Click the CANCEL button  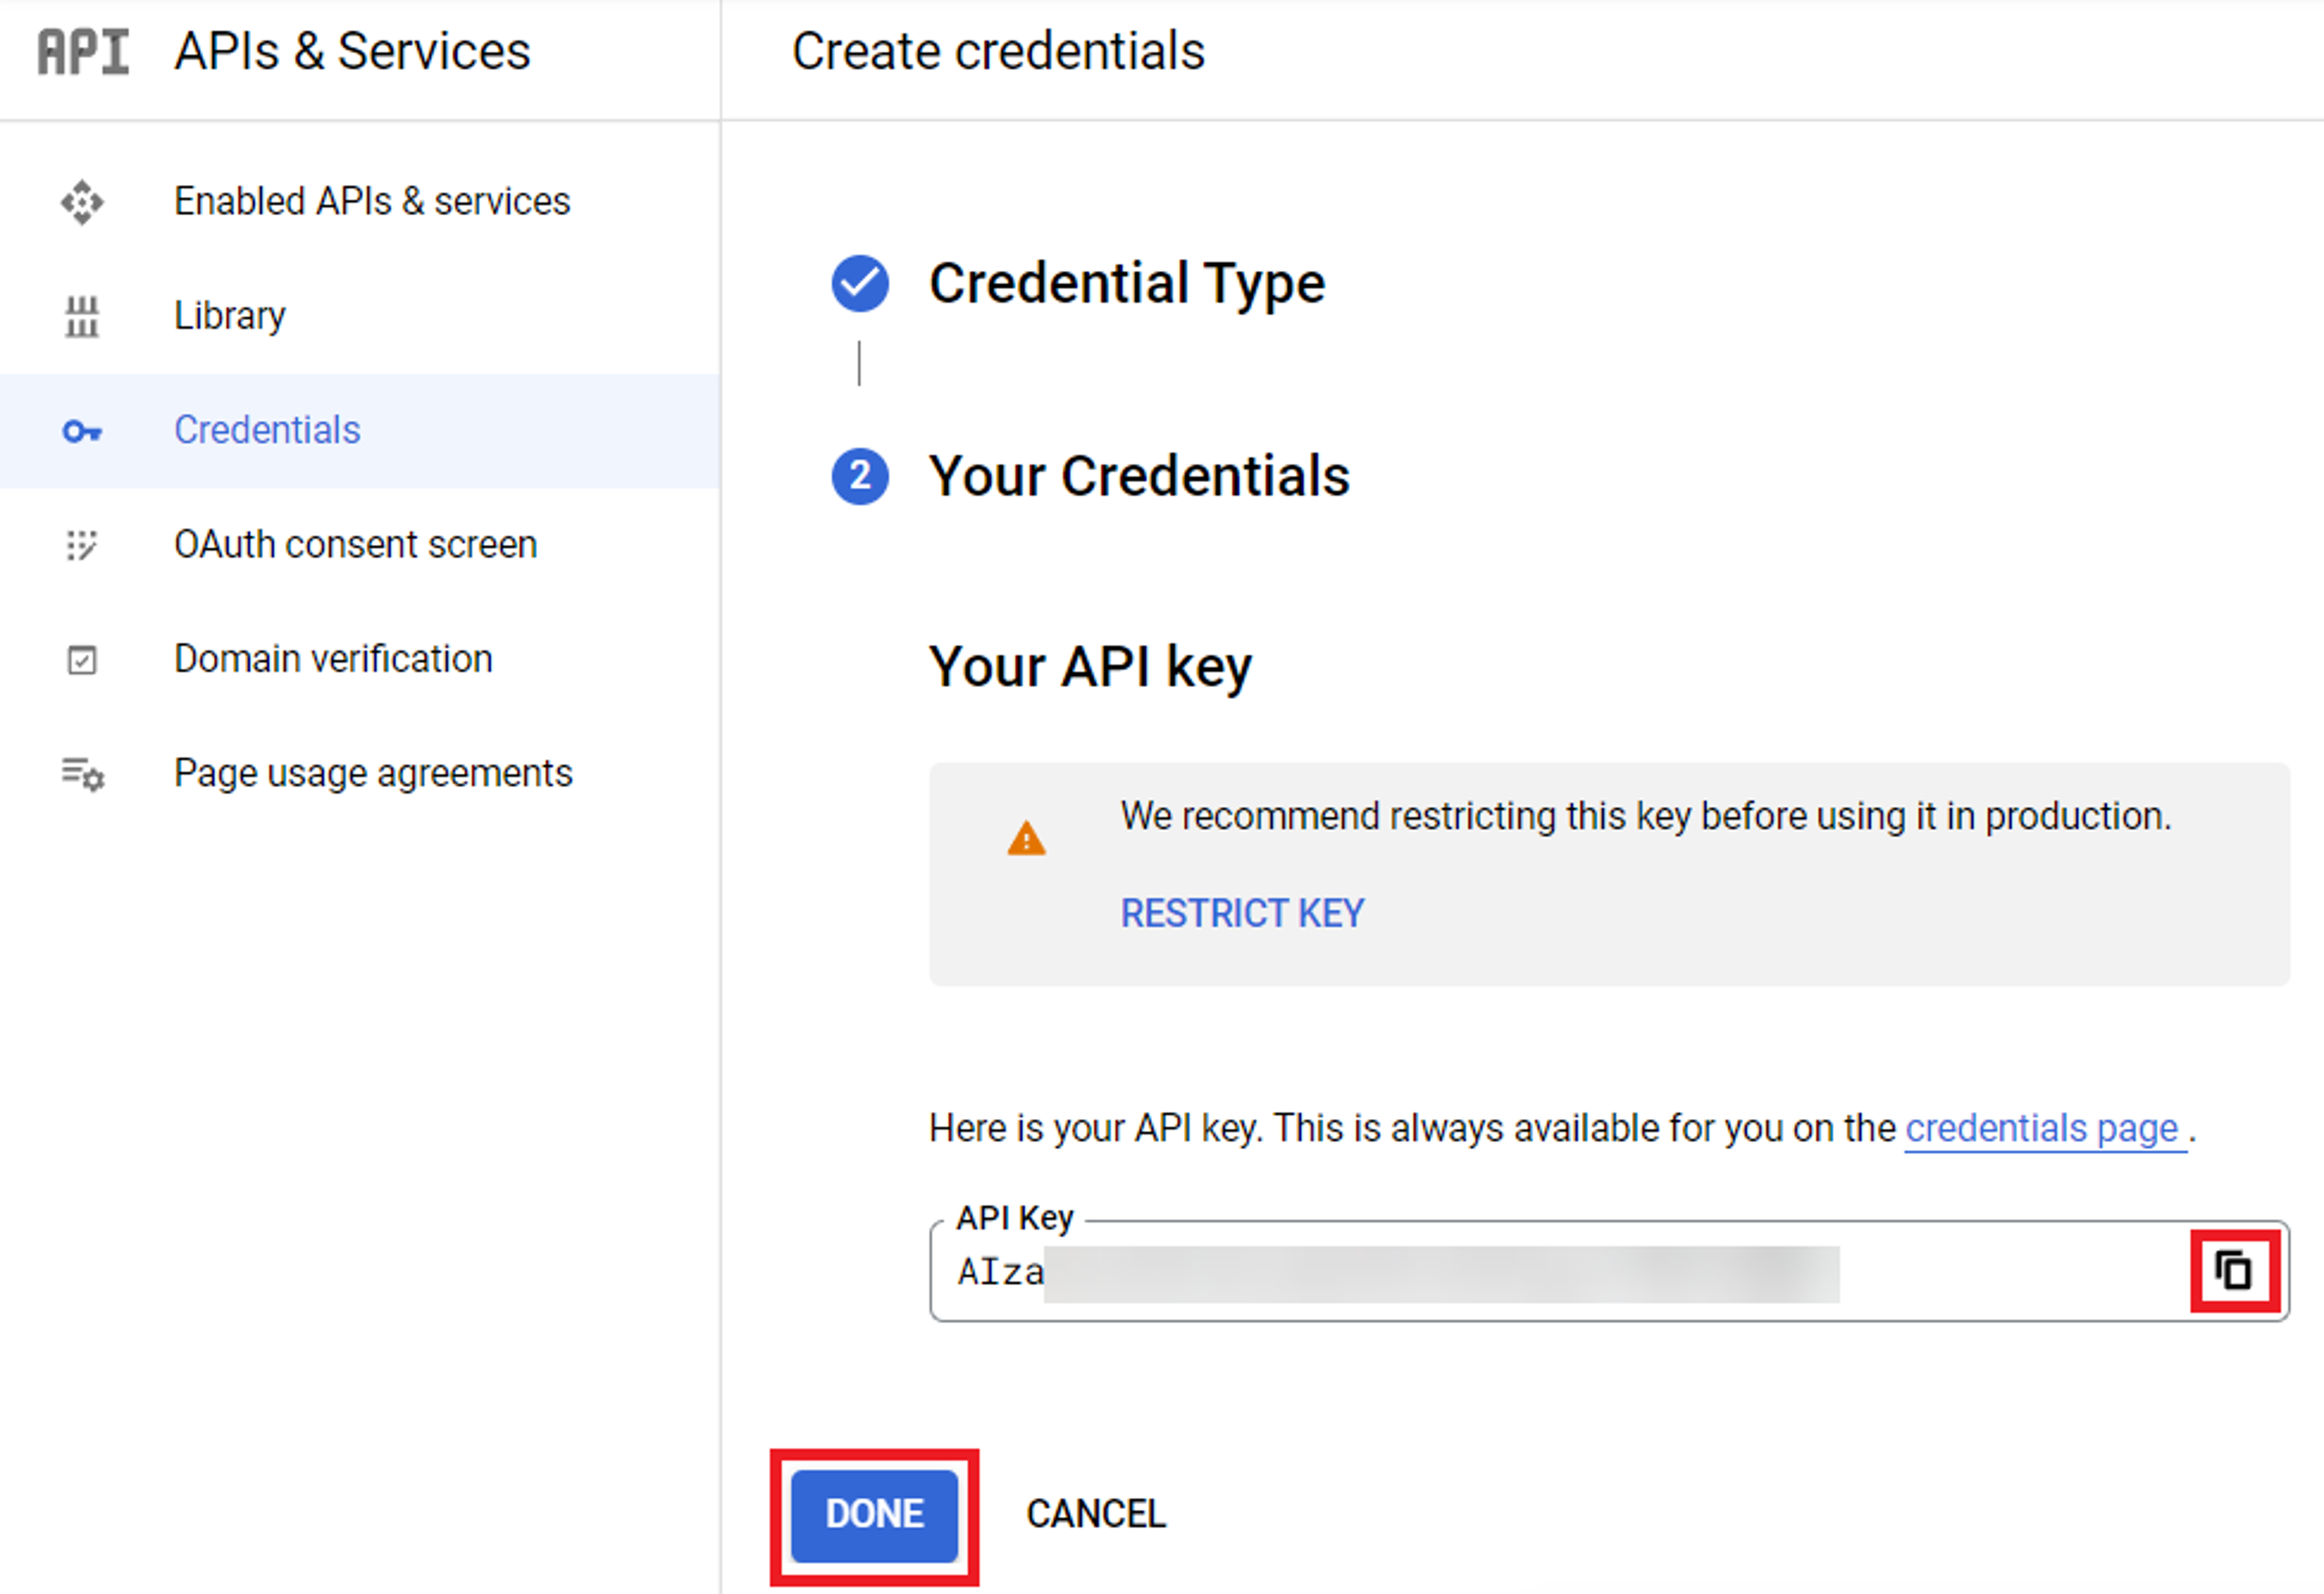pos(1096,1514)
